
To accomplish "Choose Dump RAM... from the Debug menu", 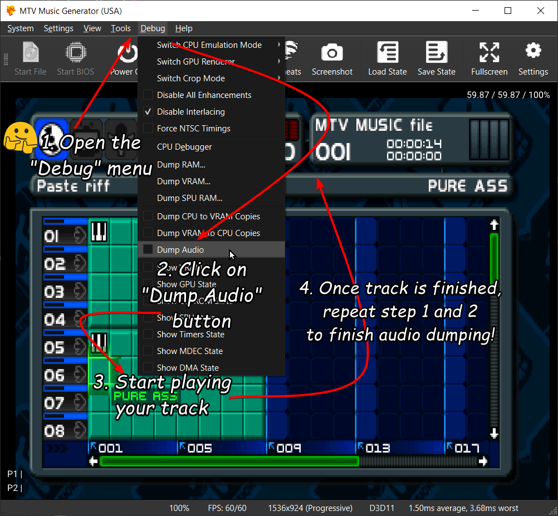I will tap(212, 165).
